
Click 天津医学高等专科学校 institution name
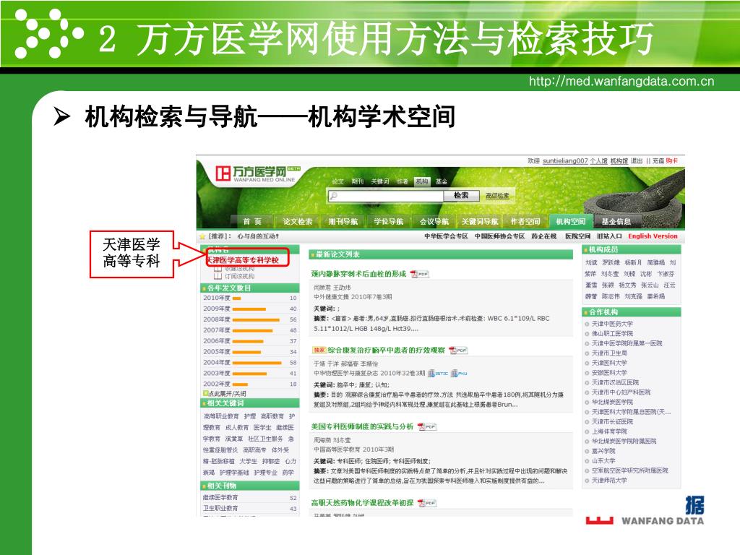click(x=243, y=260)
